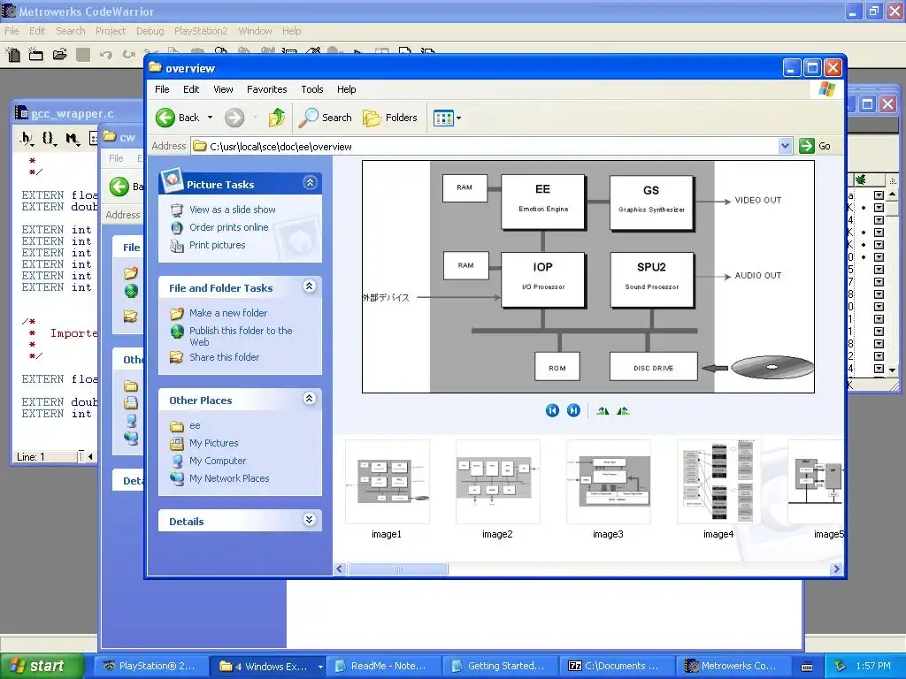The image size is (906, 679).
Task: Click the My Computer icon in Other Places
Action: (177, 461)
